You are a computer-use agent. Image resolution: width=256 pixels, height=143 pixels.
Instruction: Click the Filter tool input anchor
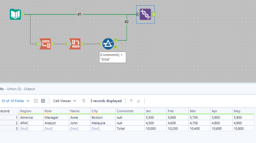100,44
